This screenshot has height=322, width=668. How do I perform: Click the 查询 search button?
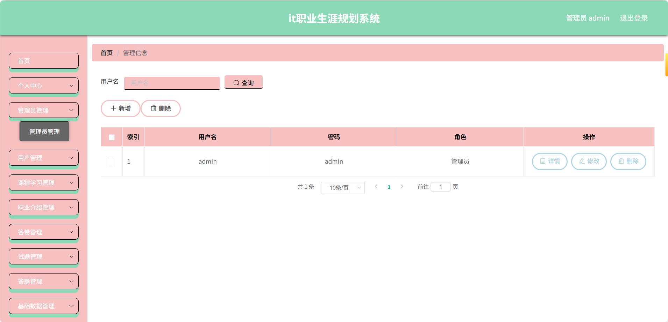point(243,82)
